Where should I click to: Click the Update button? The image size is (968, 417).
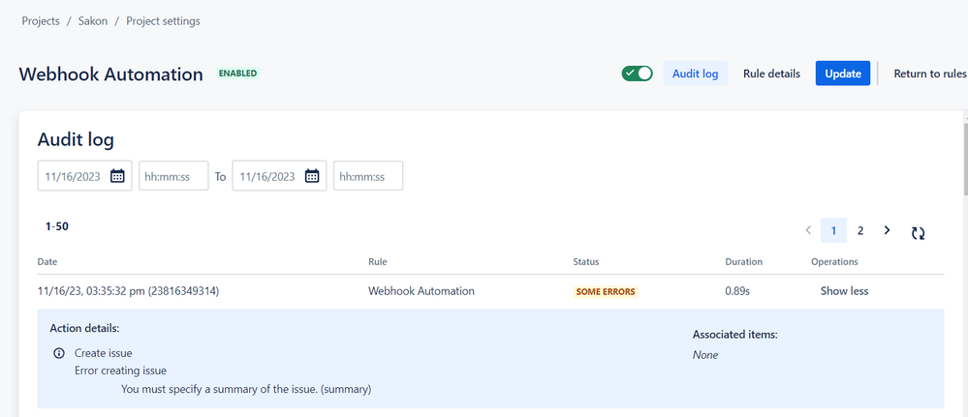coord(843,74)
